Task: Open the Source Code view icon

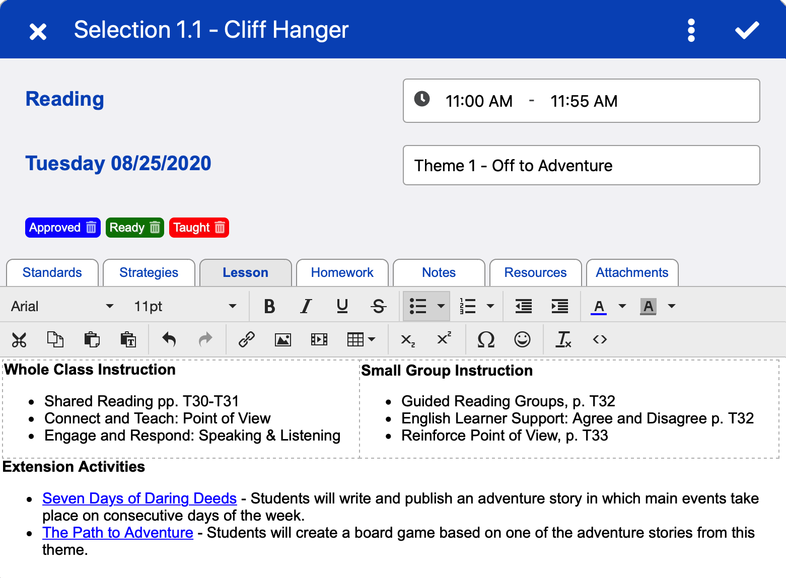Action: 600,339
